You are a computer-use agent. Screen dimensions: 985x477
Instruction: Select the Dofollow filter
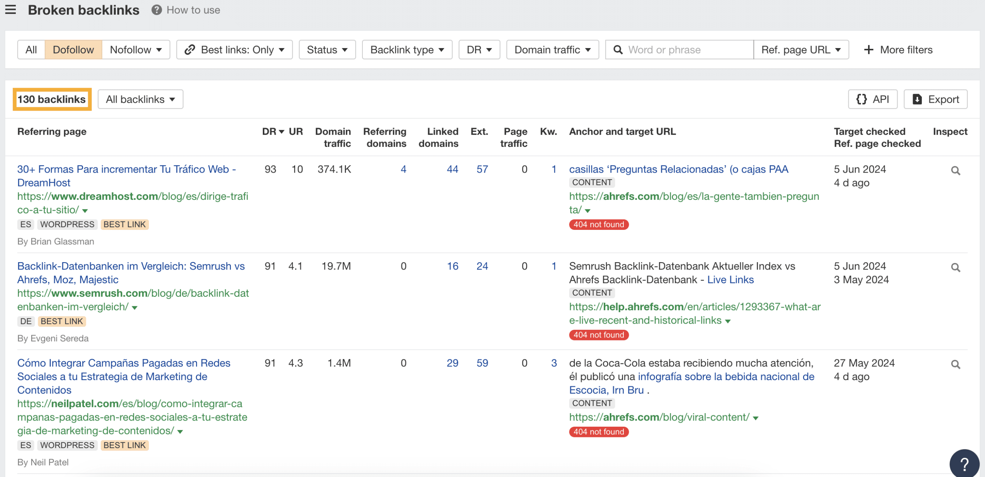[73, 50]
